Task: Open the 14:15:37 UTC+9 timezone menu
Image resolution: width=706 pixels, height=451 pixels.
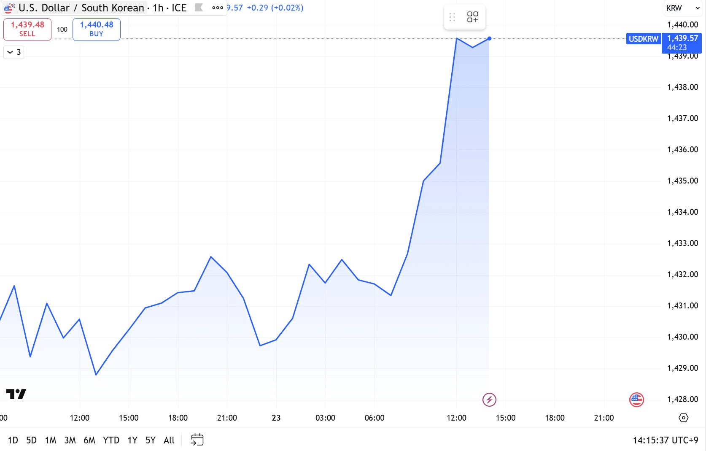Action: pyautogui.click(x=665, y=440)
